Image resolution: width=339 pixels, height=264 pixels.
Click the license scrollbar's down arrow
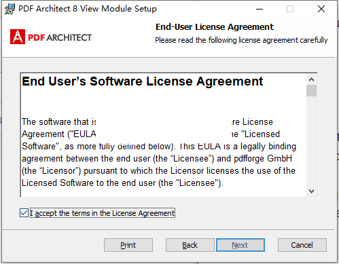(x=311, y=191)
